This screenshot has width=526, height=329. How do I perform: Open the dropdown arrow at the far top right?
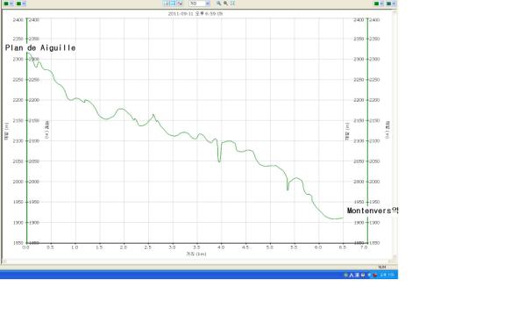[394, 4]
